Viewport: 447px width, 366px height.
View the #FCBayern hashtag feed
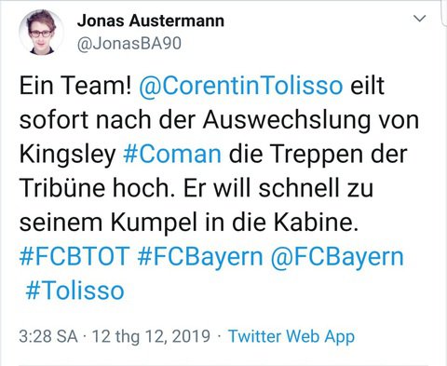point(200,257)
